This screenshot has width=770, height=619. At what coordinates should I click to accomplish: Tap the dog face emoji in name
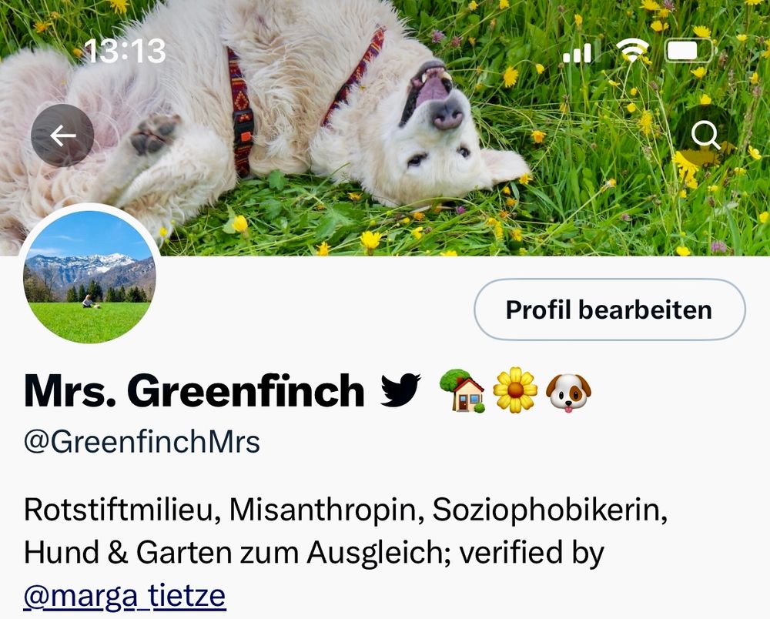pyautogui.click(x=569, y=393)
